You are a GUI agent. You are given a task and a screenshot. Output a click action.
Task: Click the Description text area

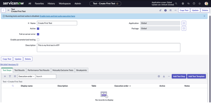tap(109, 47)
